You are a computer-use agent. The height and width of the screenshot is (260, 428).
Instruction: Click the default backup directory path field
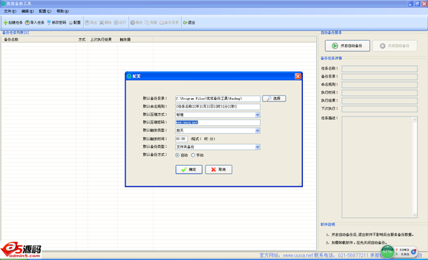click(x=217, y=99)
